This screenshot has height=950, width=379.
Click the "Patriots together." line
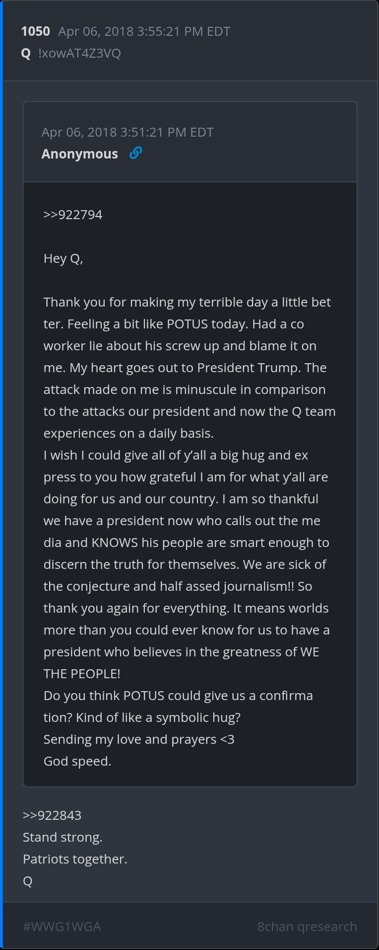tap(75, 859)
